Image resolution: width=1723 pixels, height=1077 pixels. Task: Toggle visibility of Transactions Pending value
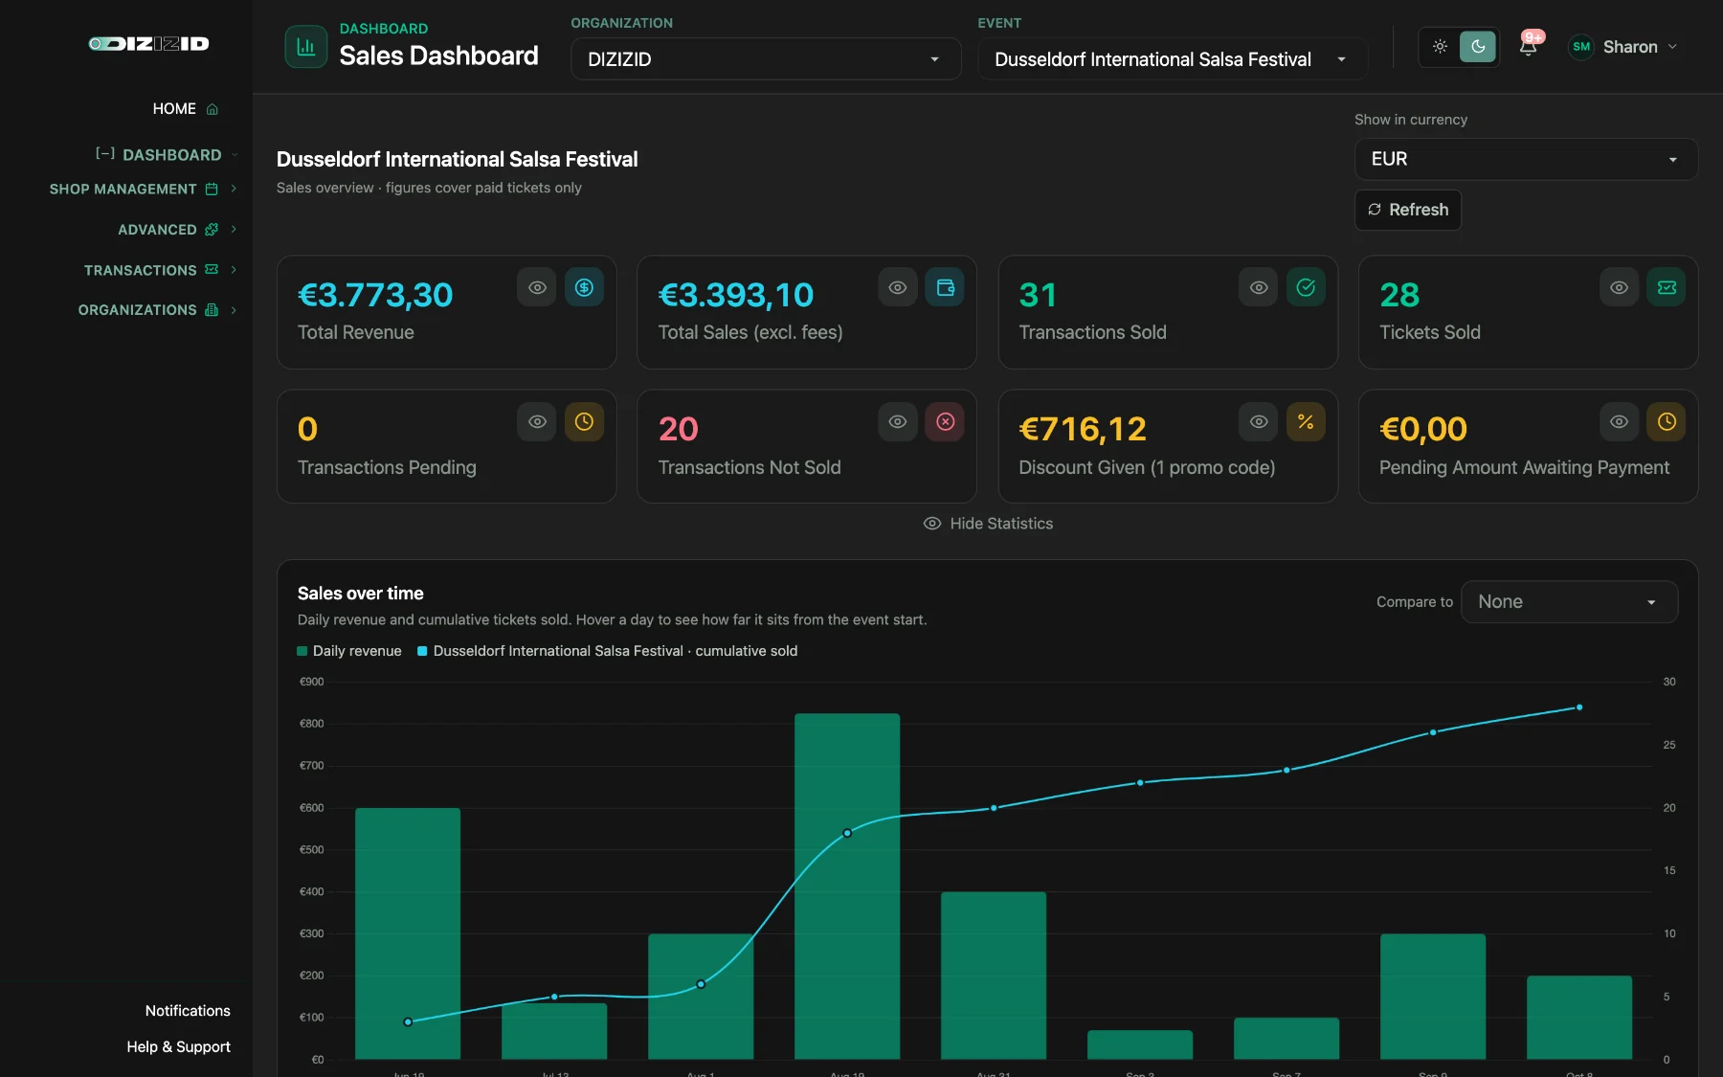[x=537, y=422]
